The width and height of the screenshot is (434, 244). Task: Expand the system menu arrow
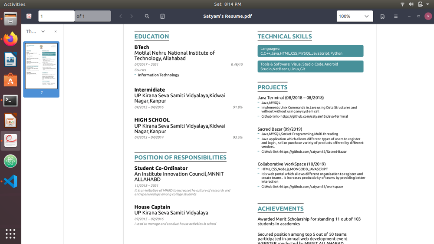[428, 4]
